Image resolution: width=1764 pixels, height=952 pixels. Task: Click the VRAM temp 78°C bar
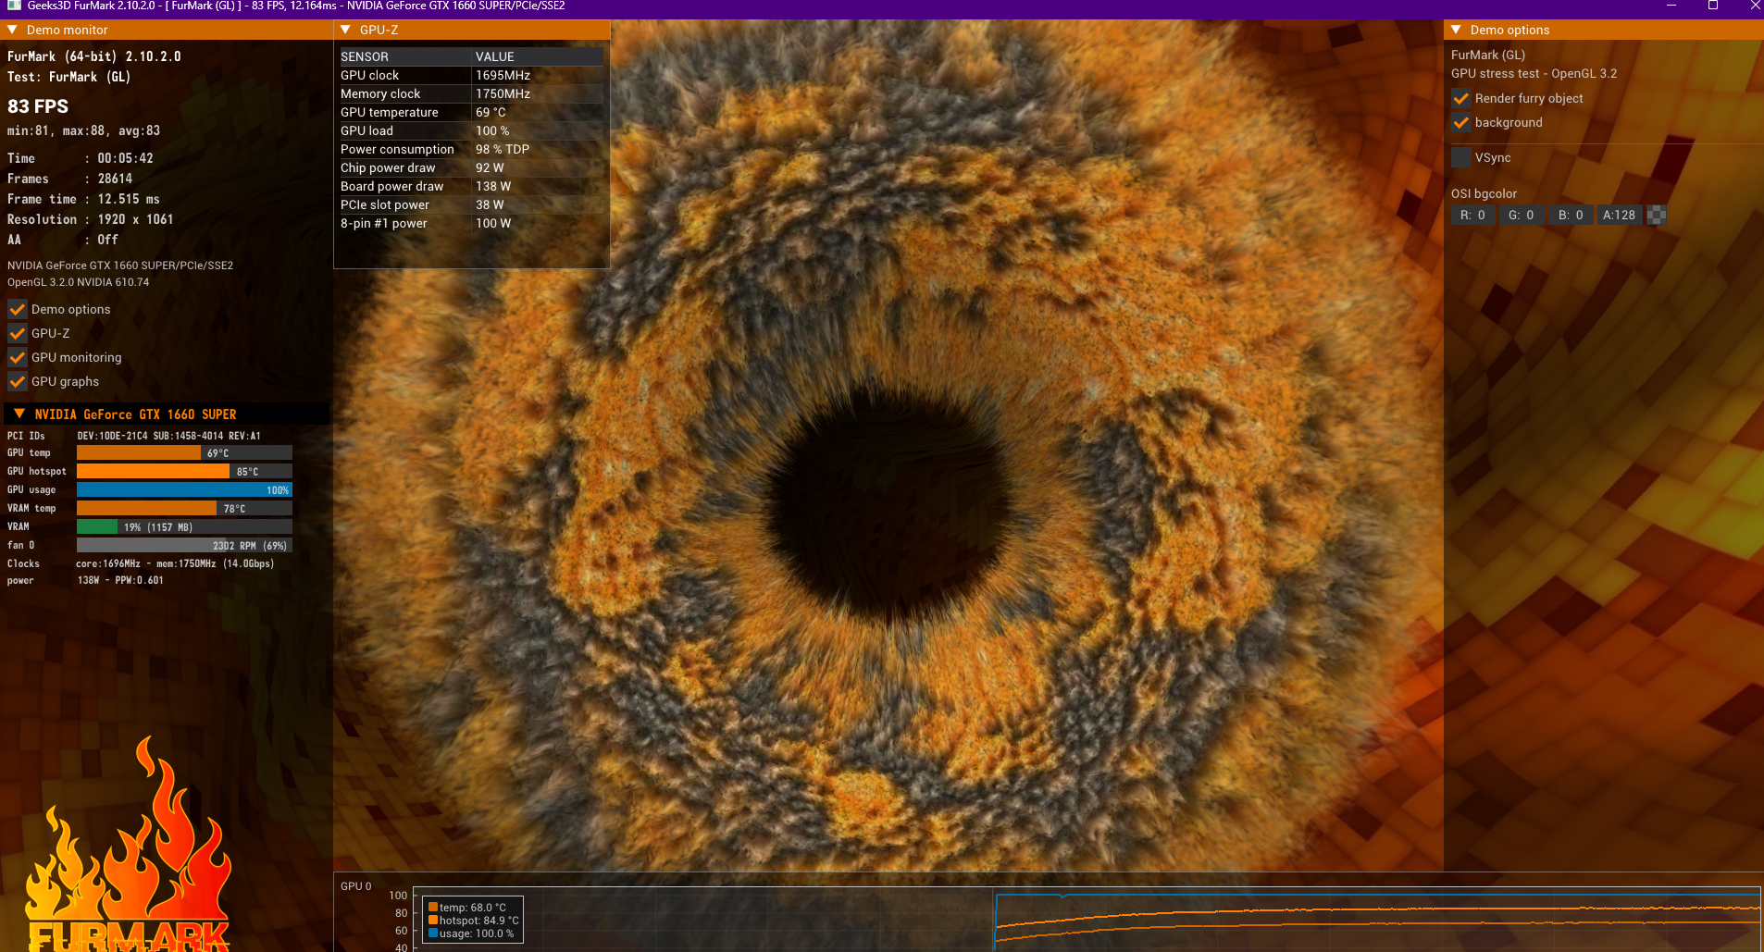coord(184,508)
